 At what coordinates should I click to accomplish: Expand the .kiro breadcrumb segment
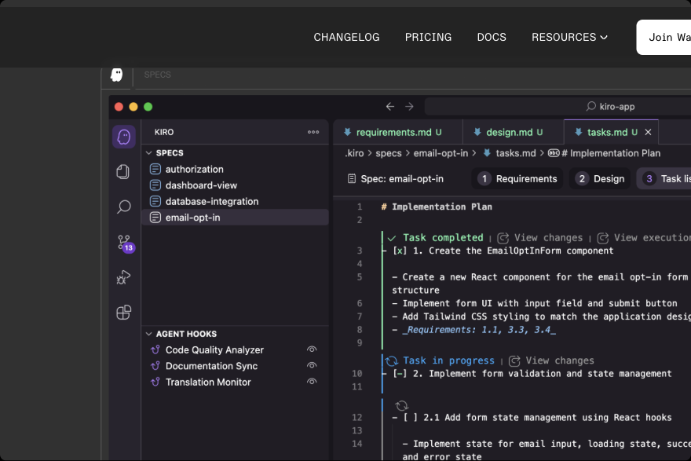coord(354,153)
